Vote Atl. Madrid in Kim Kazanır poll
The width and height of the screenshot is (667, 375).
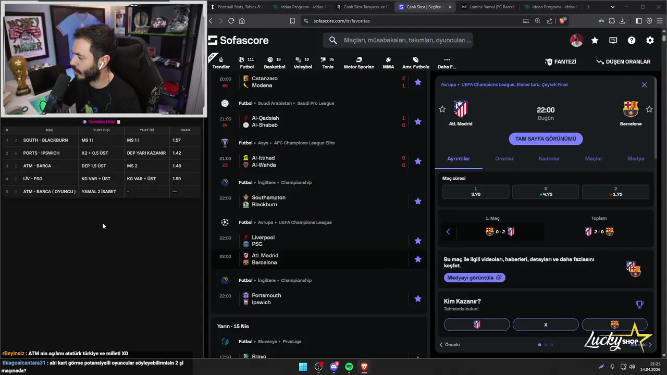(x=477, y=324)
